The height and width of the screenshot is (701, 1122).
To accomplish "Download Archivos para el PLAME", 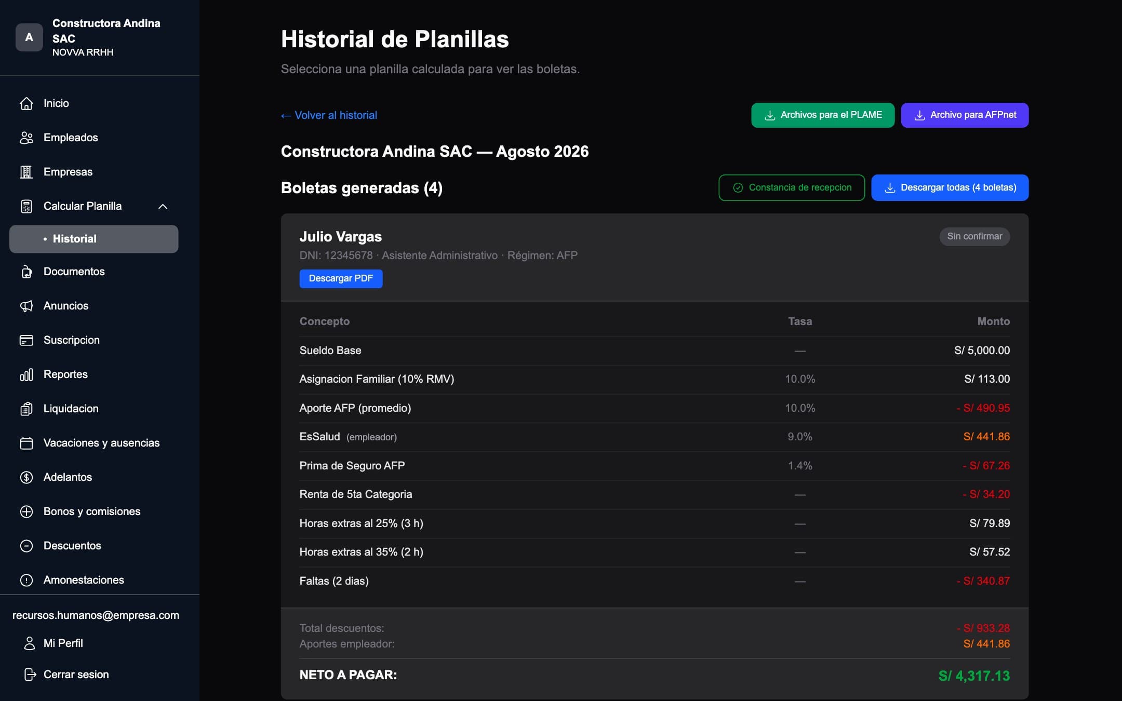I will pos(823,115).
